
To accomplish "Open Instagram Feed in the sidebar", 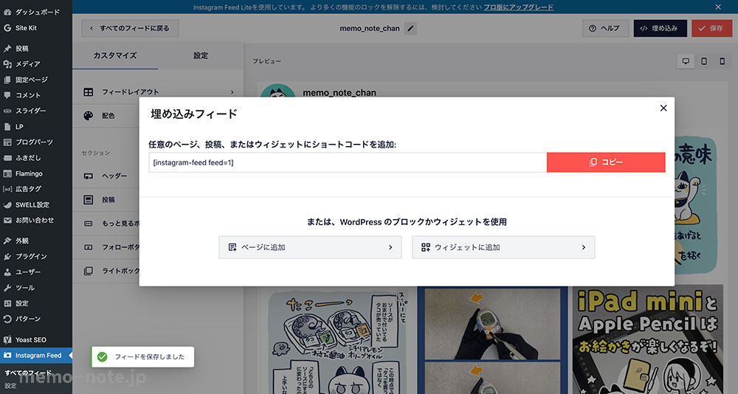I will [36, 356].
